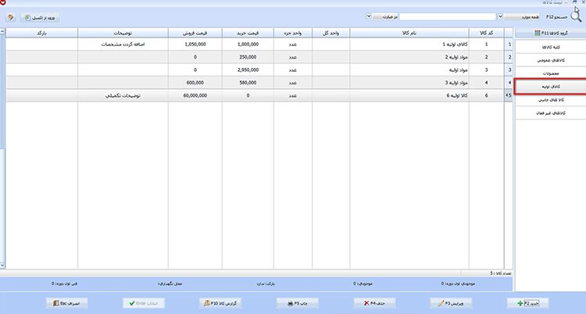Select 'محصولات' in the groups sidebar

pos(551,73)
